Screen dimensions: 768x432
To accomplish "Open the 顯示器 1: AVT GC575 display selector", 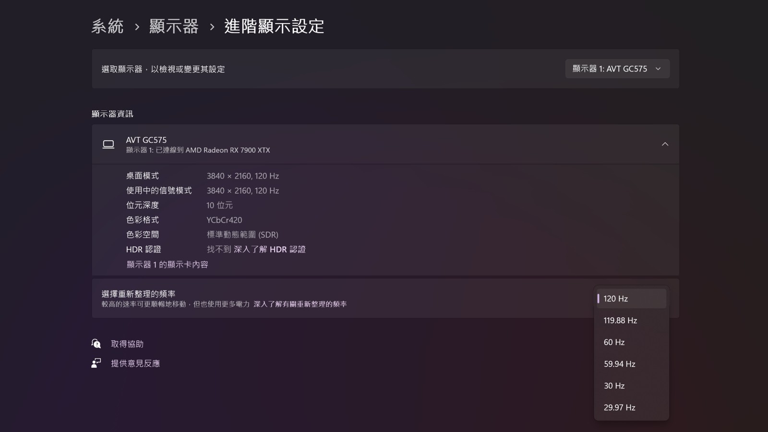I will (617, 69).
